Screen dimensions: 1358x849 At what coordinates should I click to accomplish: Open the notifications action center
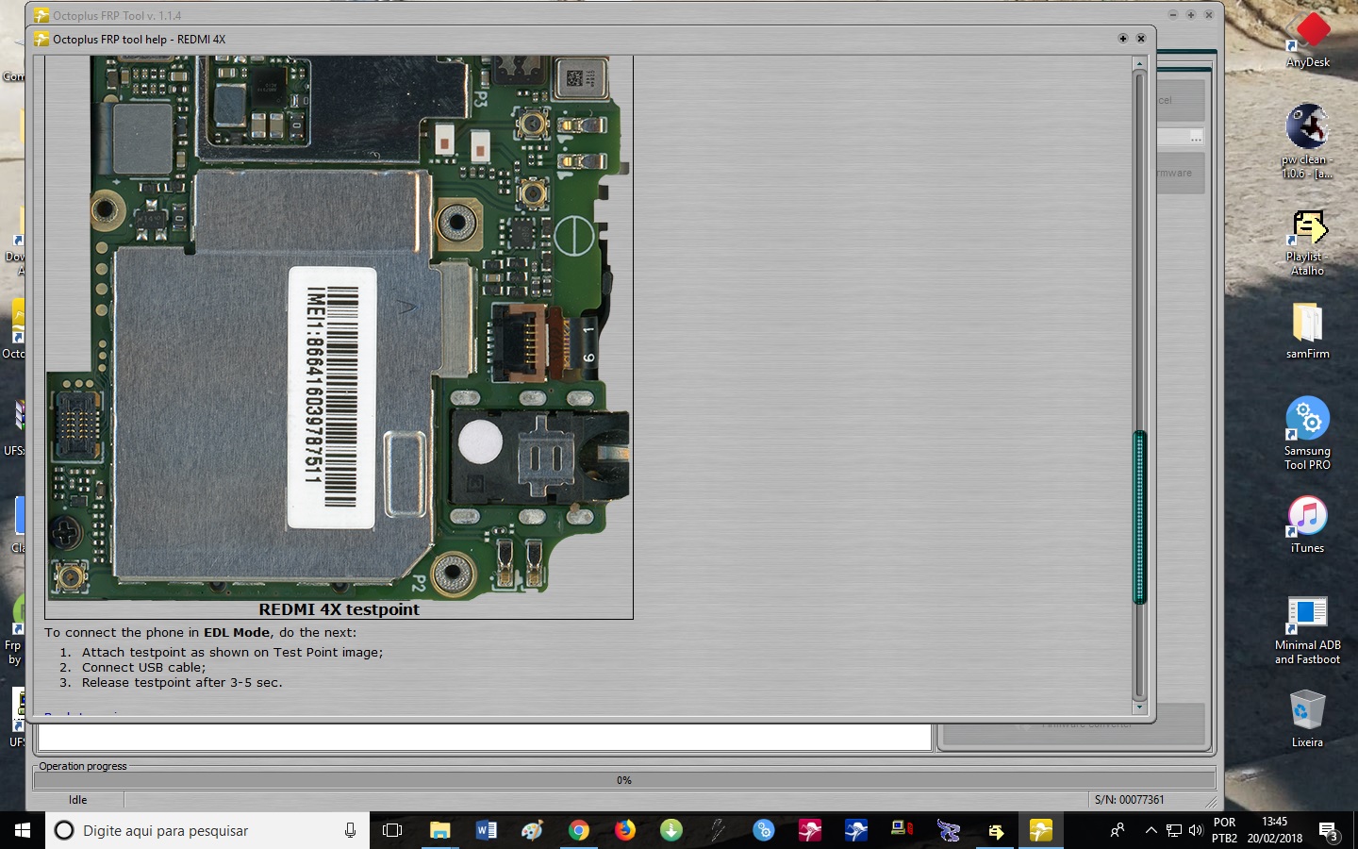point(1330,831)
